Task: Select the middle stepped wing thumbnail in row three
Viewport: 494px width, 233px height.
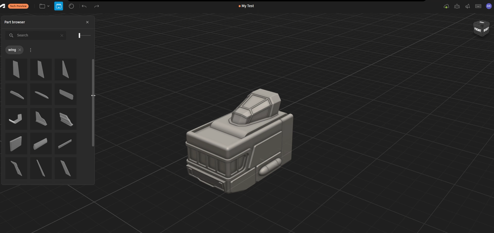Action: click(41, 119)
